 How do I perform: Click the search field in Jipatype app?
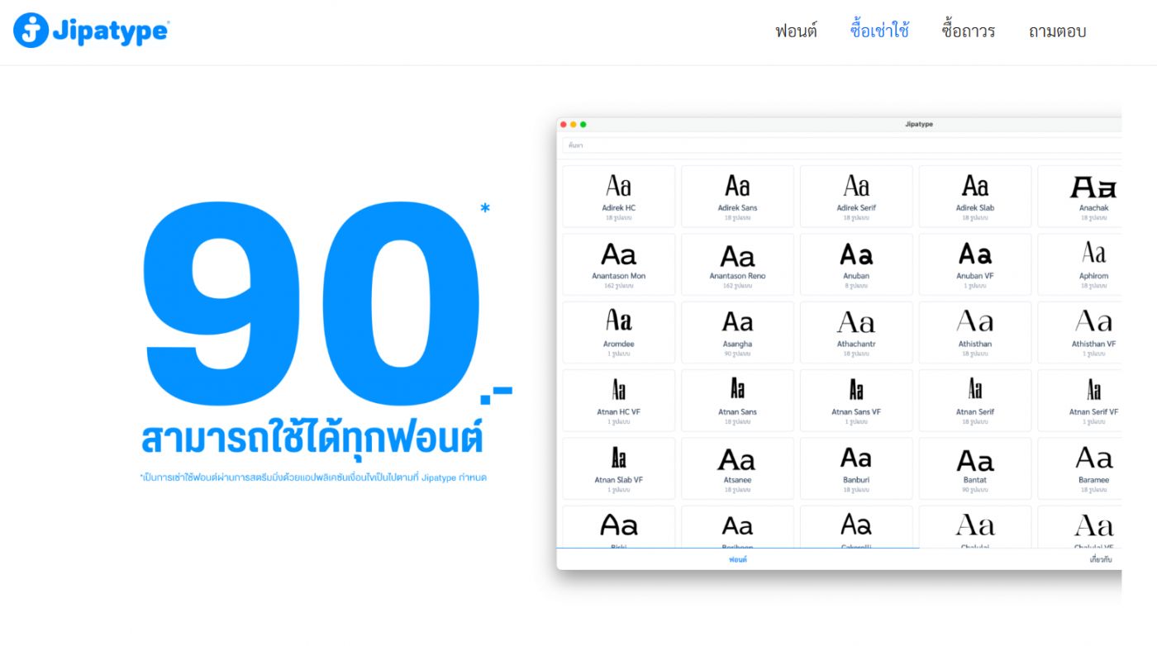coord(839,145)
